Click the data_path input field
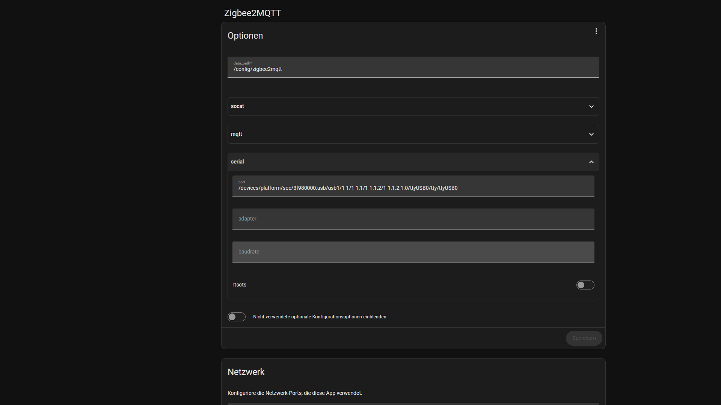Image resolution: width=721 pixels, height=405 pixels. pos(413,67)
